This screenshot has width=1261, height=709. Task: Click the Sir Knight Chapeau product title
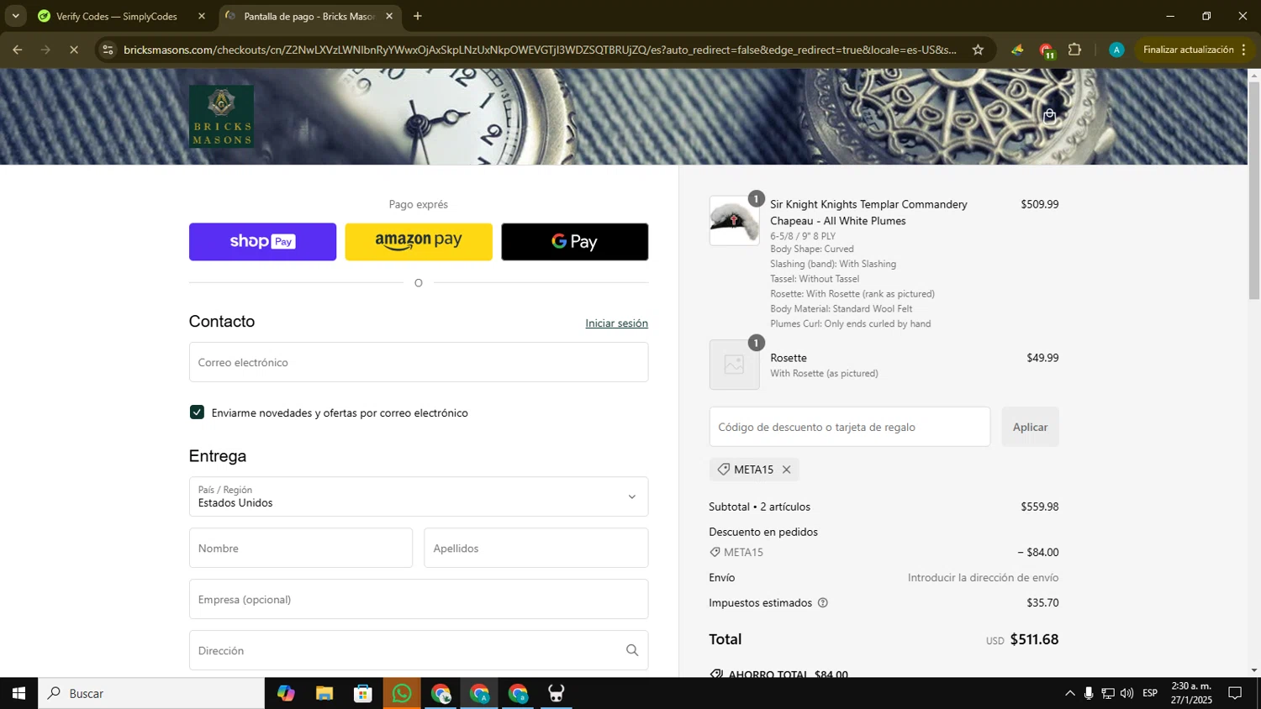point(868,213)
